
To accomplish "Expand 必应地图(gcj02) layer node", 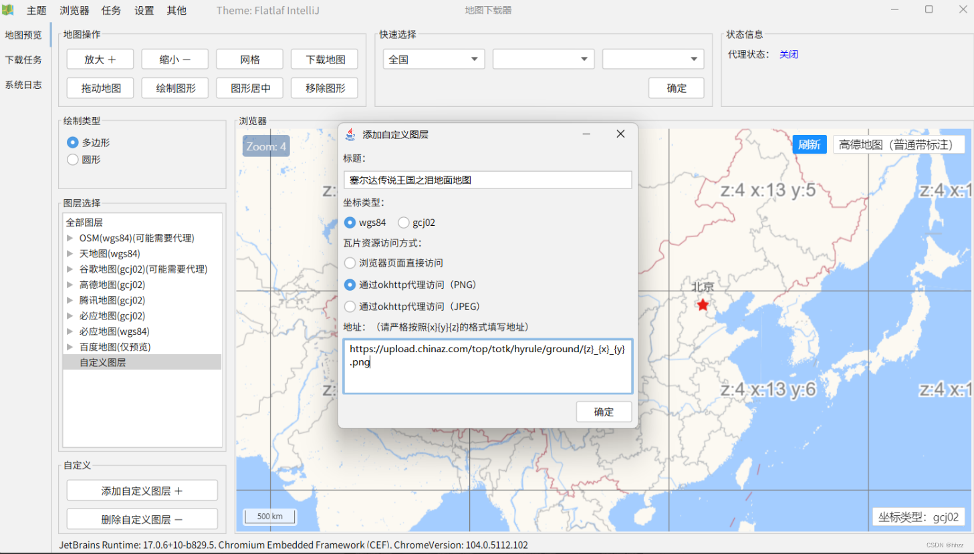I will click(70, 315).
